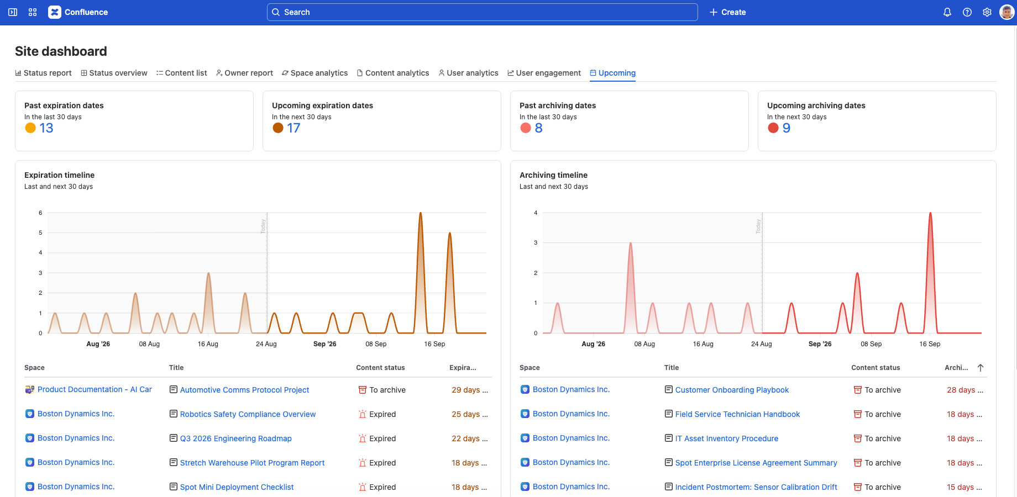Sort by the Archi... column arrow icon
1017x497 pixels.
click(981, 368)
